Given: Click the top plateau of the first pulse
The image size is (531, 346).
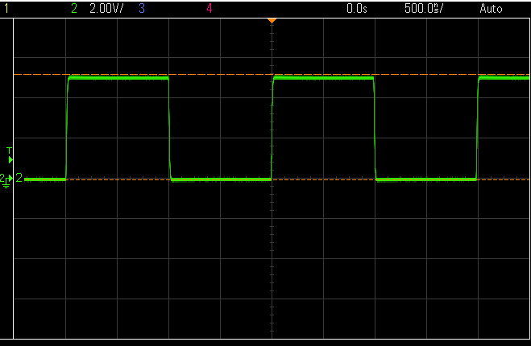Looking at the screenshot, I should pyautogui.click(x=118, y=78).
